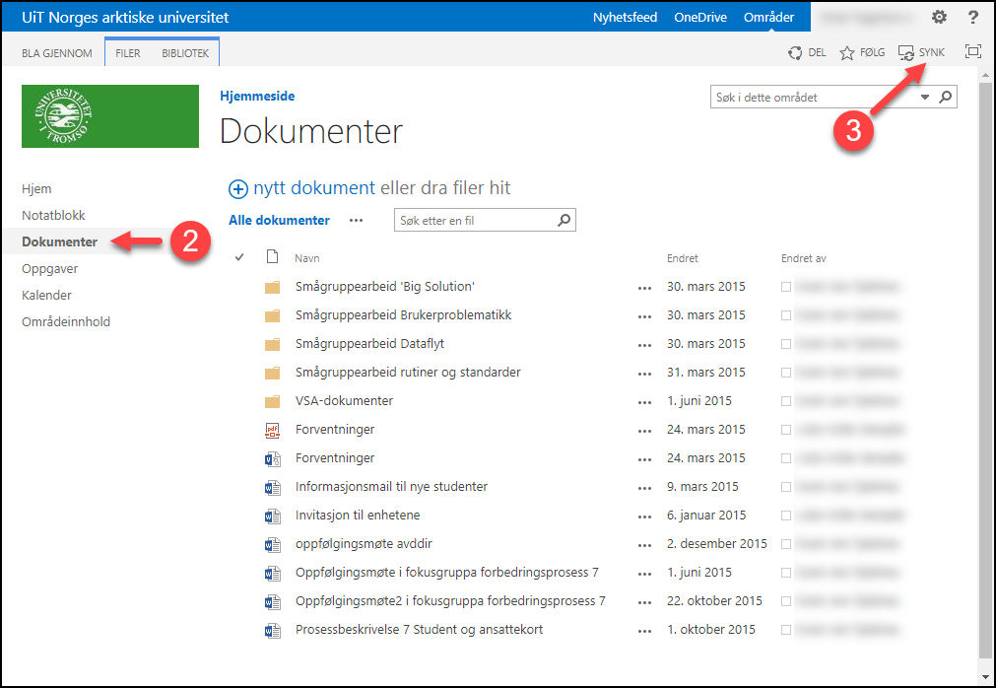This screenshot has width=996, height=688.
Task: Click the help question mark icon
Action: [x=972, y=18]
